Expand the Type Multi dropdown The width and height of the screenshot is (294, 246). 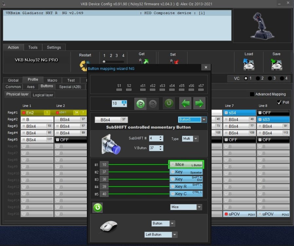point(190,139)
